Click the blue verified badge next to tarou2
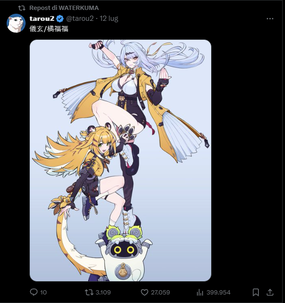This screenshot has width=285, height=303. pos(60,19)
